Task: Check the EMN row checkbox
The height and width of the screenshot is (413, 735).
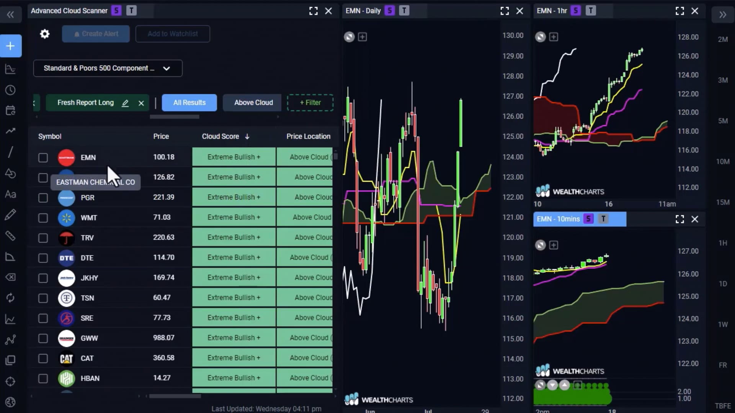Action: pyautogui.click(x=43, y=158)
